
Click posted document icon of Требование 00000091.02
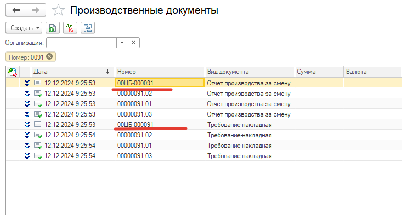[x=38, y=135]
